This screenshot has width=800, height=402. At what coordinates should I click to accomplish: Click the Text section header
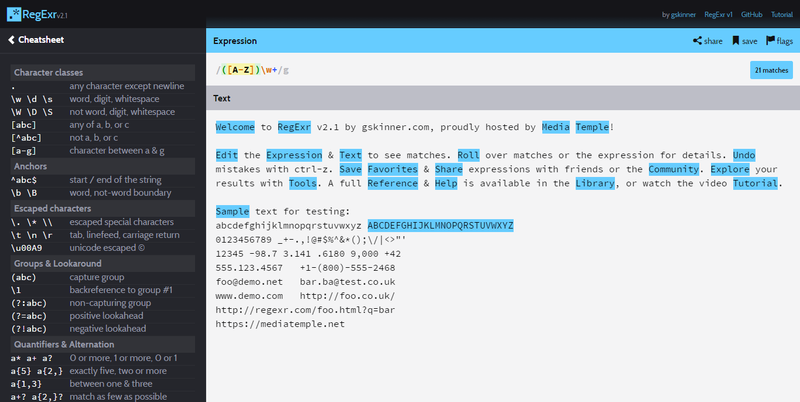tap(503, 98)
